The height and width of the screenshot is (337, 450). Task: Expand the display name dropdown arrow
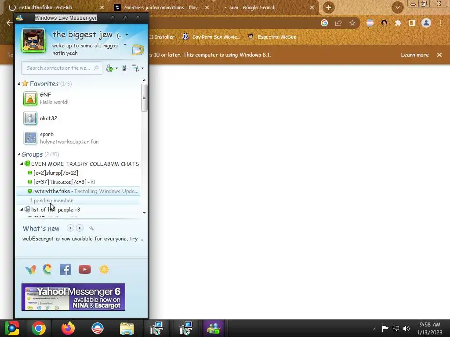pyautogui.click(x=127, y=35)
